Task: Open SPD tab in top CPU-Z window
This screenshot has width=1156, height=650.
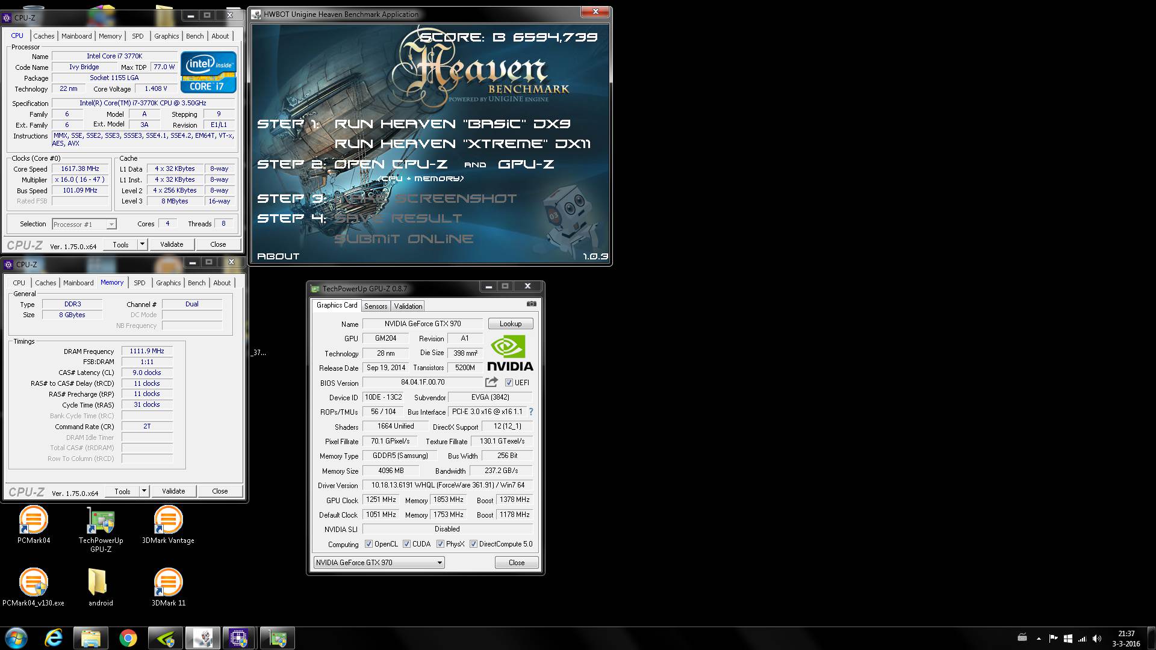Action: (138, 36)
